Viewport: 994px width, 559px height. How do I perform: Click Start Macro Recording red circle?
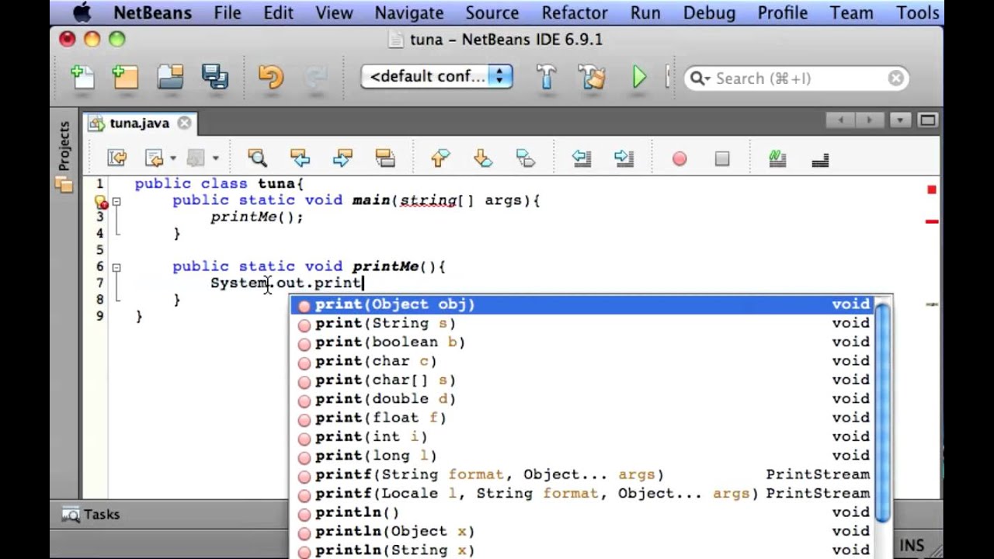pyautogui.click(x=679, y=159)
